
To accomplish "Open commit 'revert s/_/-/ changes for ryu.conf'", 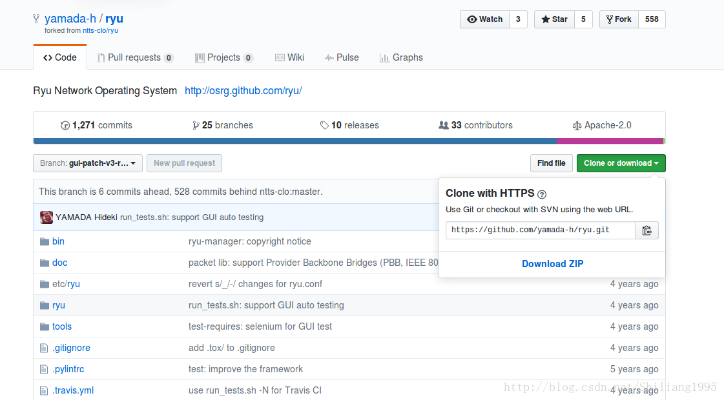I will click(255, 285).
